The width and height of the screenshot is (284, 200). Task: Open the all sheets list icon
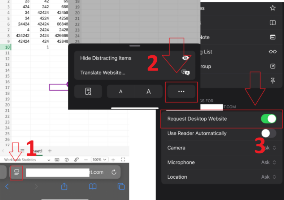tap(22, 151)
